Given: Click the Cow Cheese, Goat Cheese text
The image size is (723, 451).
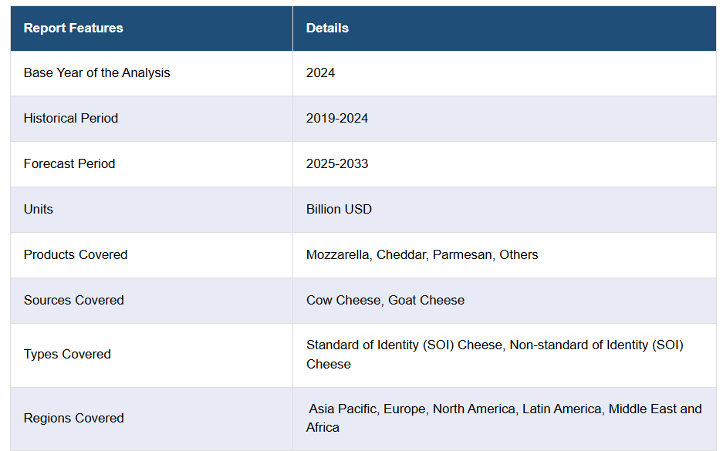Looking at the screenshot, I should 385,301.
